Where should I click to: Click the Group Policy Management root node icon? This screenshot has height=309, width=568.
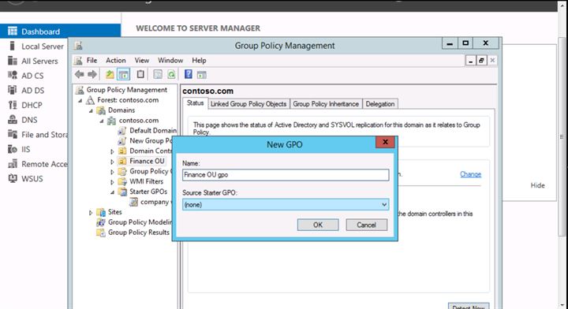[80, 90]
